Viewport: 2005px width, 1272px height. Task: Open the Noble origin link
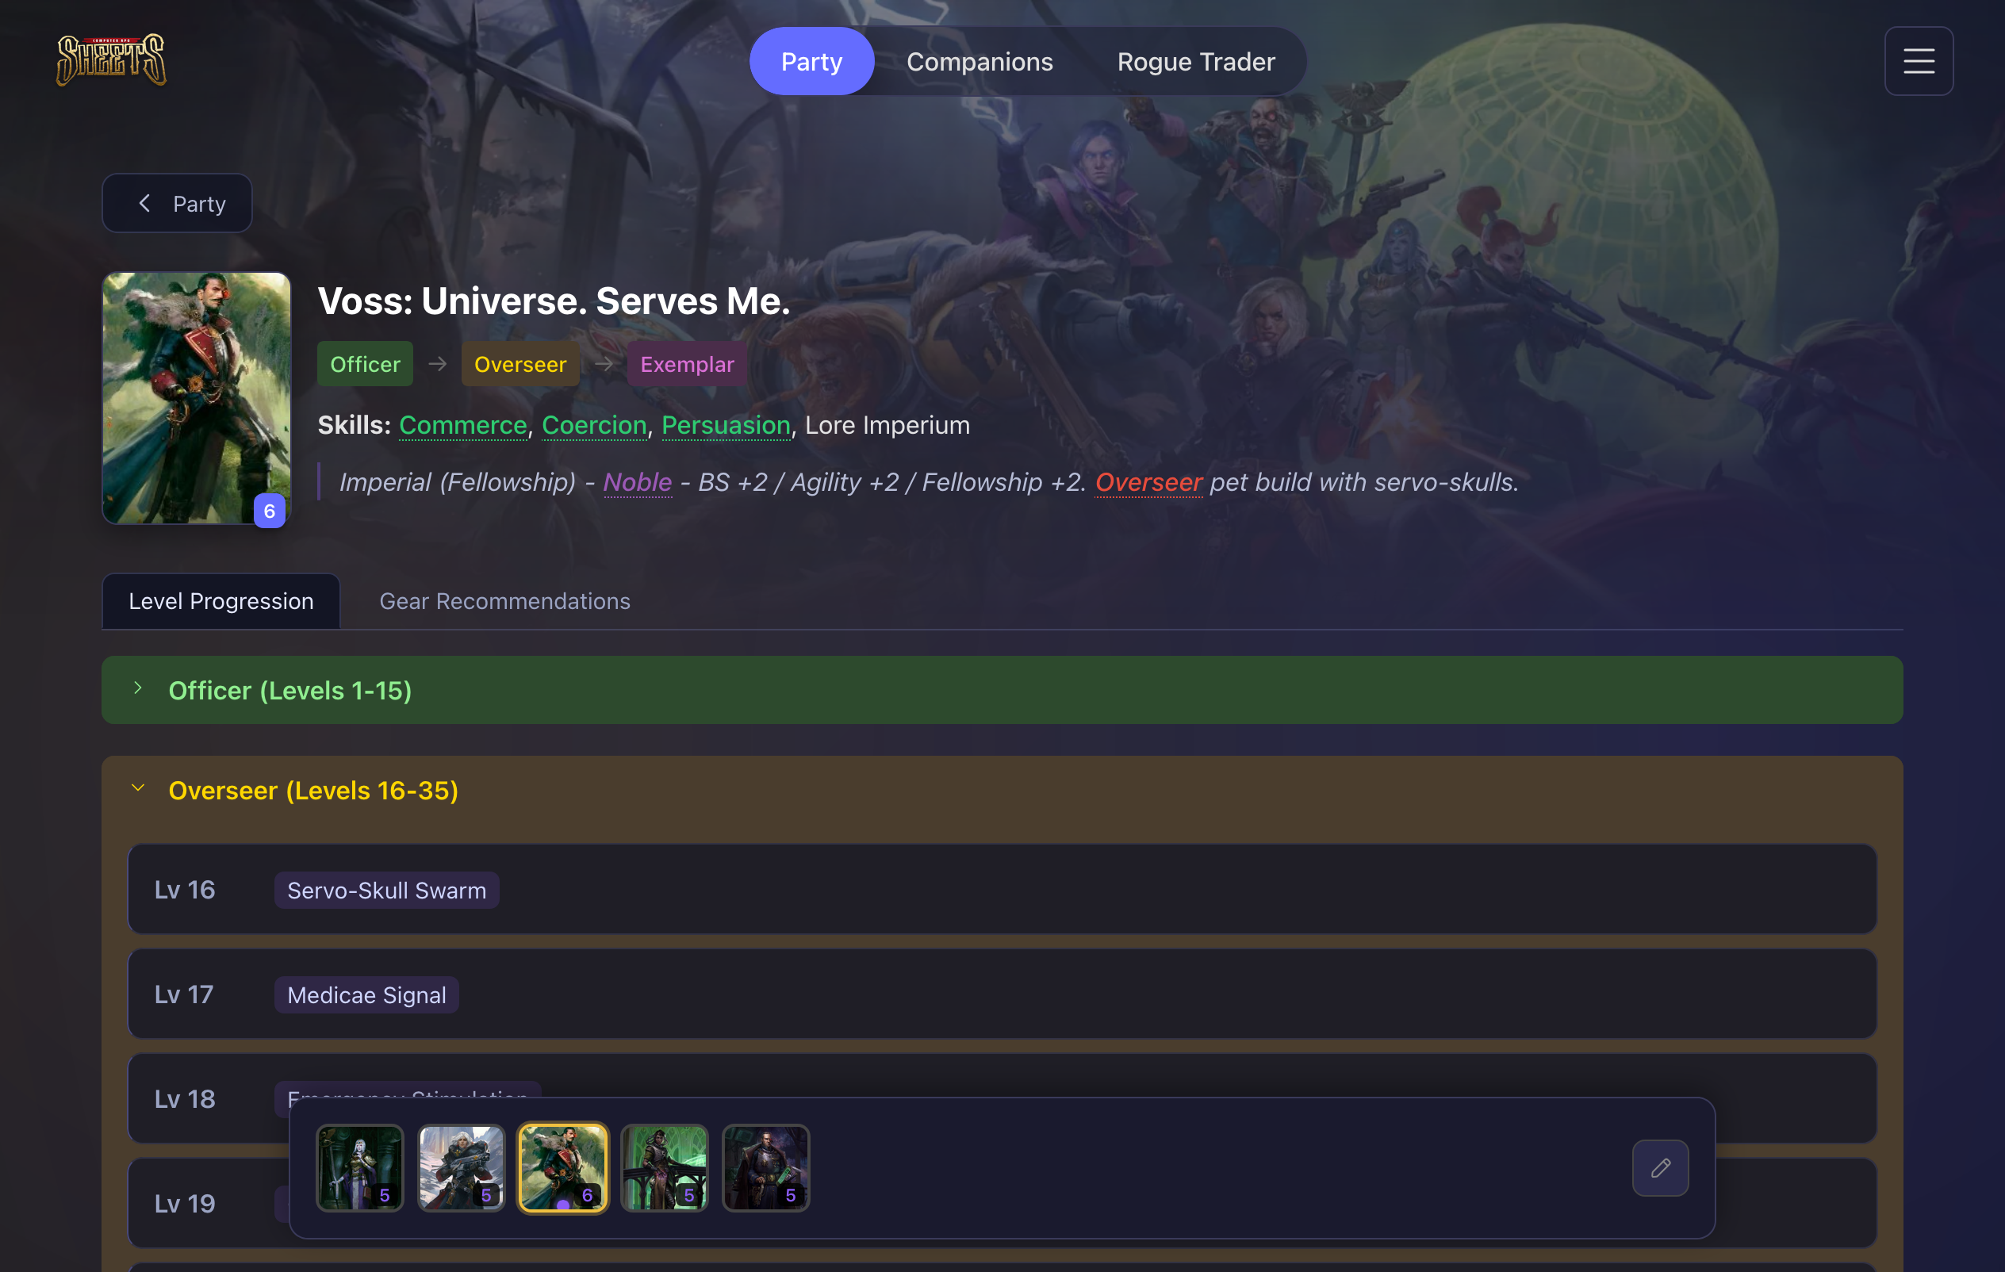tap(637, 482)
